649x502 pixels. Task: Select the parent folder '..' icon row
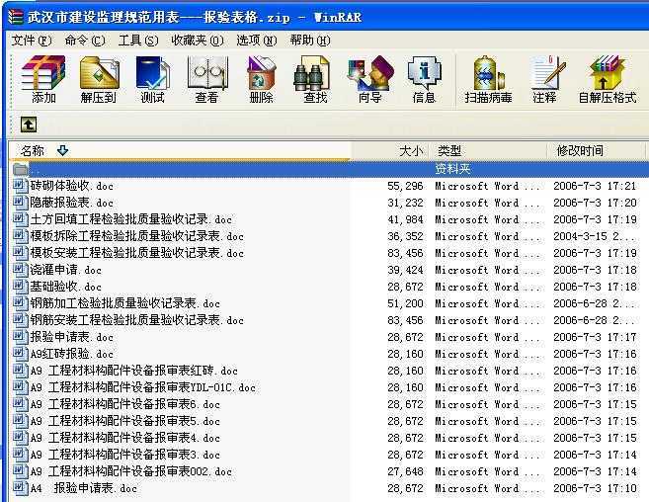tap(20, 169)
